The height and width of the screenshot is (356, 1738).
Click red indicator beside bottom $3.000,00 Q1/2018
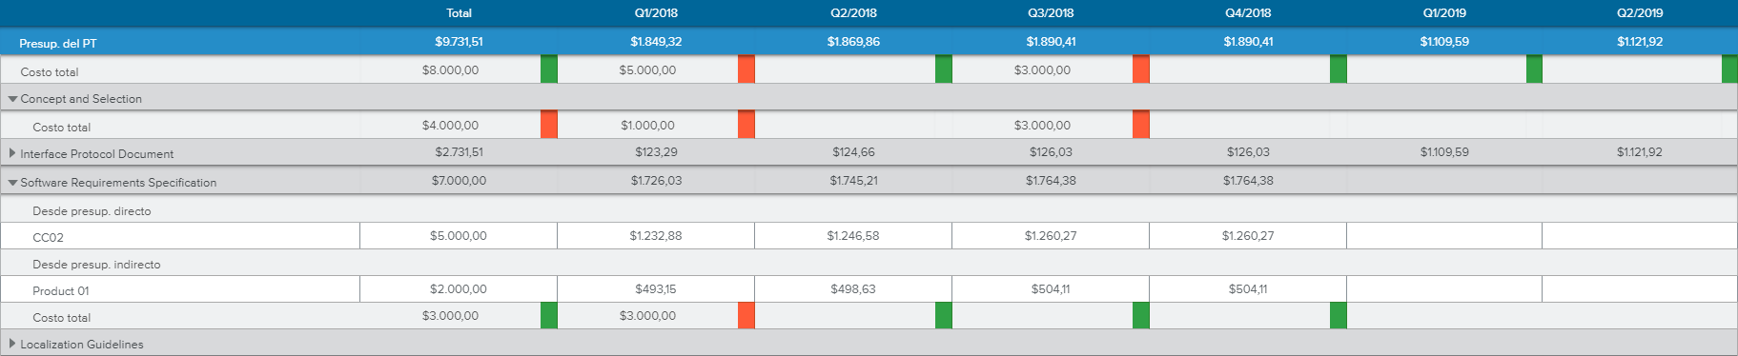[x=746, y=315]
